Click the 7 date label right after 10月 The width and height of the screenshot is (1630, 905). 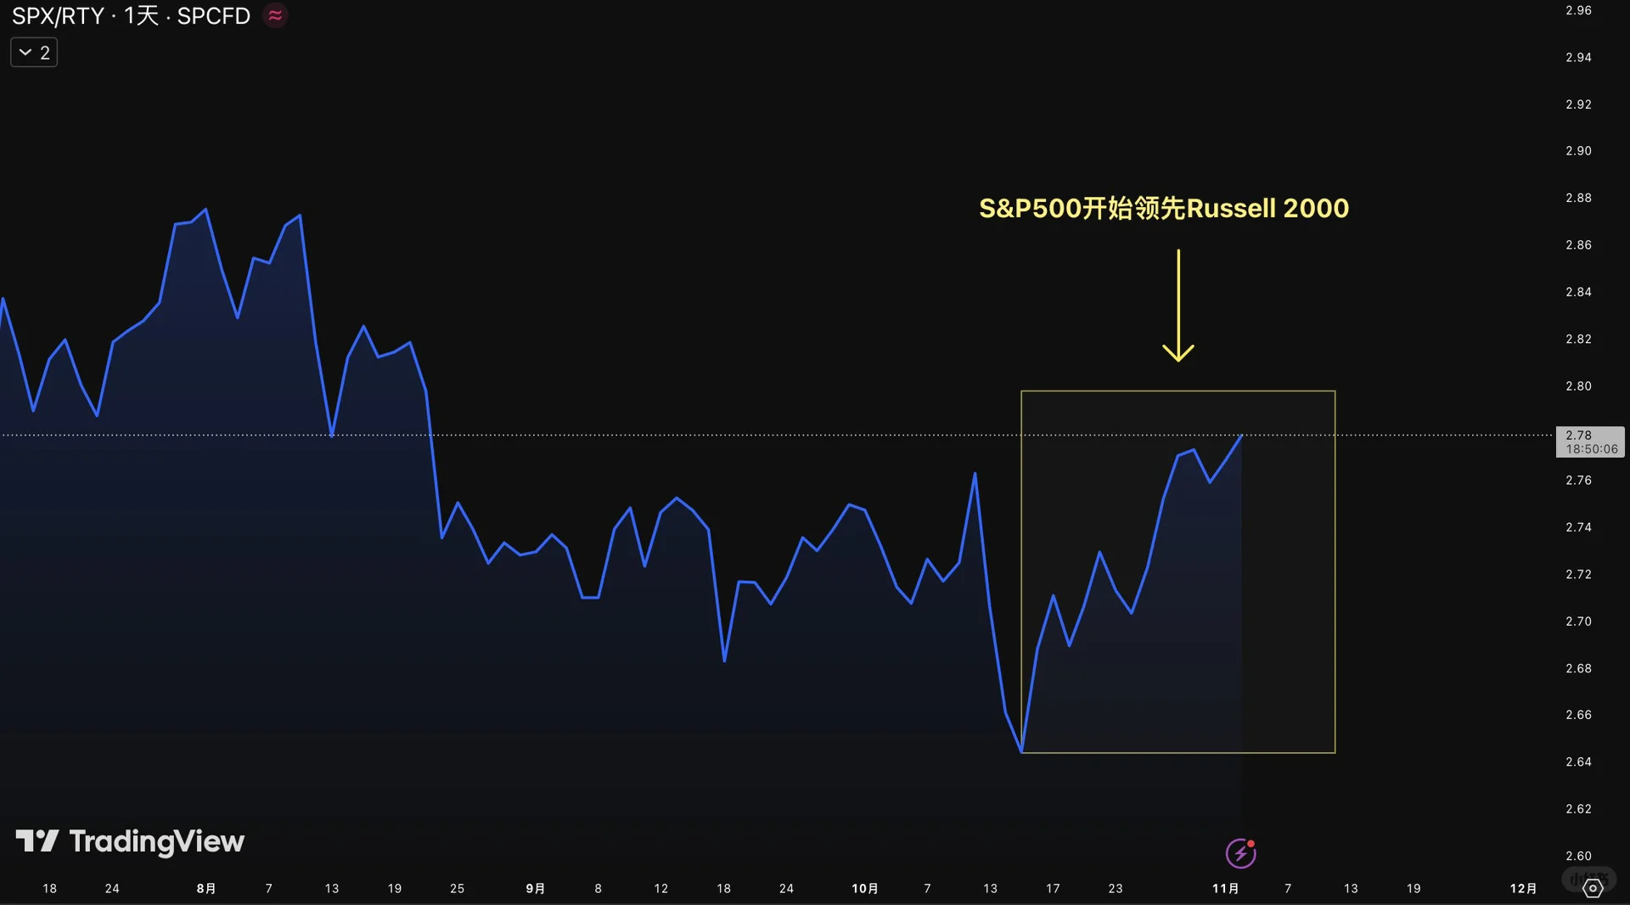pyautogui.click(x=927, y=889)
